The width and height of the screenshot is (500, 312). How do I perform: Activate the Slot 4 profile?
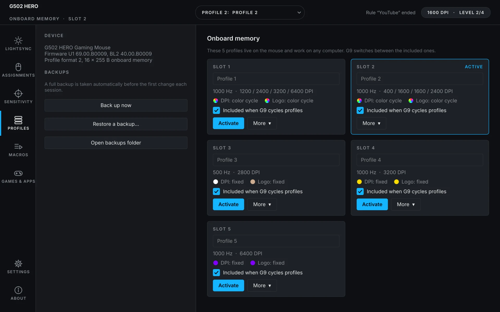tap(372, 204)
